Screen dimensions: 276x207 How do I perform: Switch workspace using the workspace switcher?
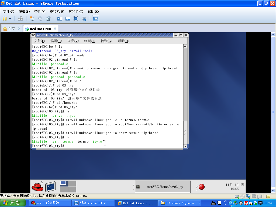click(x=68, y=187)
